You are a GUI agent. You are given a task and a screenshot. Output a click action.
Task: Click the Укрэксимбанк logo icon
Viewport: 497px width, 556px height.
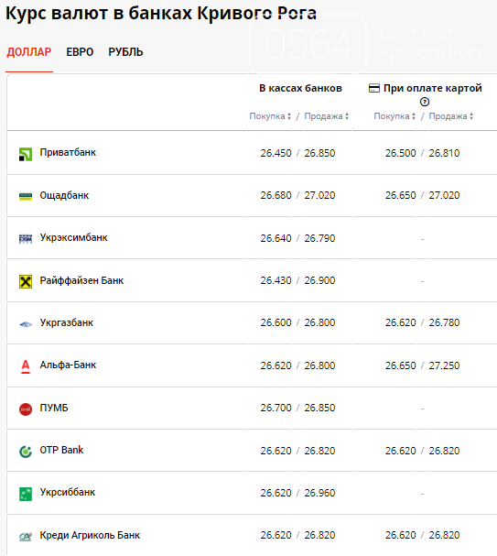click(26, 239)
